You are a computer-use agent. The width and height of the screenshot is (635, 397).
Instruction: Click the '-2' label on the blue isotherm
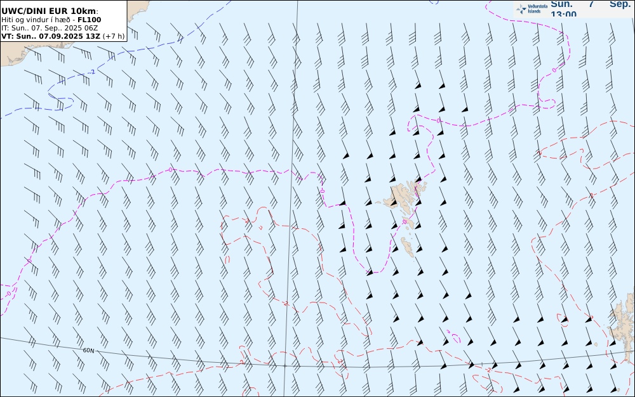(x=92, y=72)
